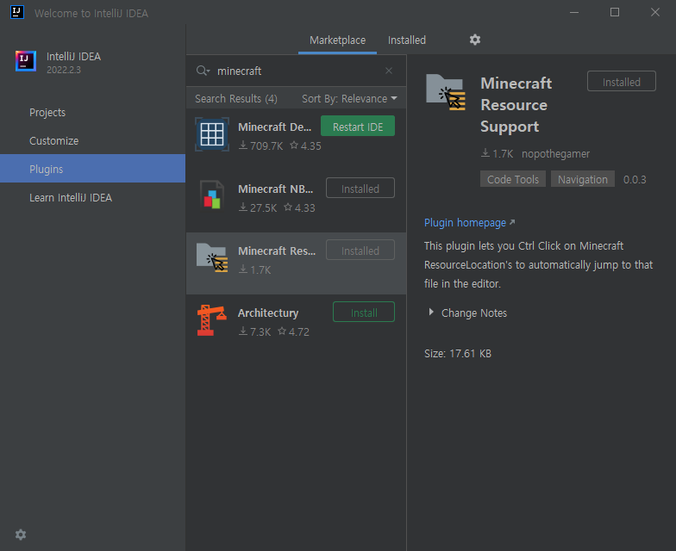The image size is (676, 551).
Task: Click the Size: 17.61 KB text
Action: click(458, 353)
